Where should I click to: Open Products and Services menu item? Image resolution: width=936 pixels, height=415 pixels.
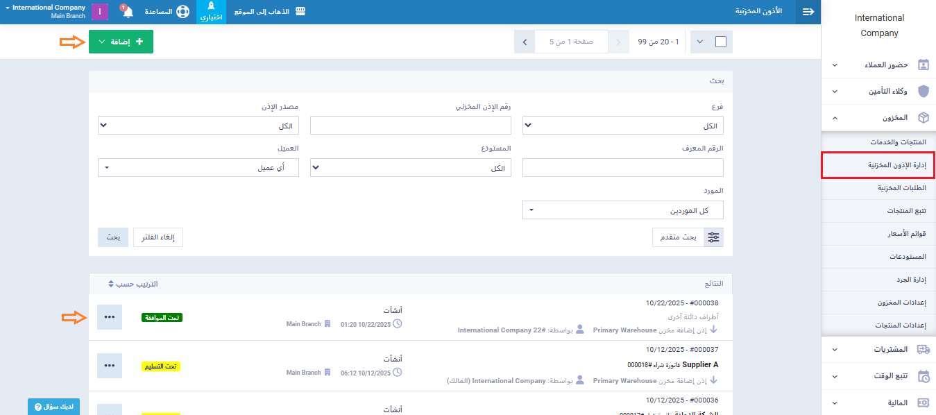878,142
